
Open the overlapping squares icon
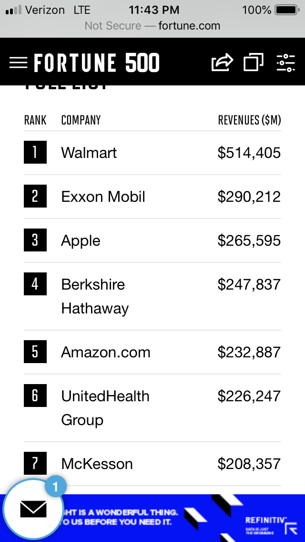point(254,63)
